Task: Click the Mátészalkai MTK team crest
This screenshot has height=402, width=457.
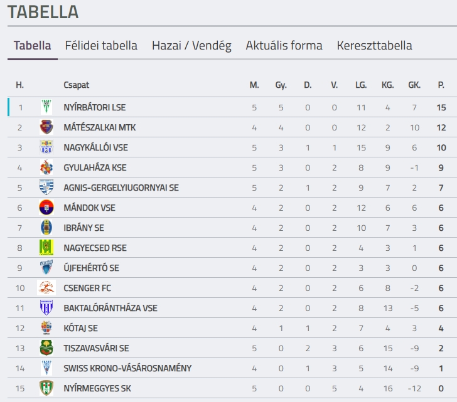Action: coord(46,127)
